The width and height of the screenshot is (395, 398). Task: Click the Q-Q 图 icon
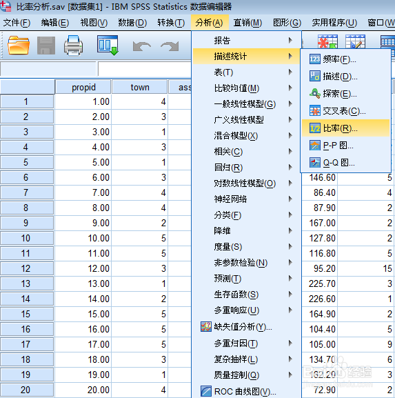(315, 163)
